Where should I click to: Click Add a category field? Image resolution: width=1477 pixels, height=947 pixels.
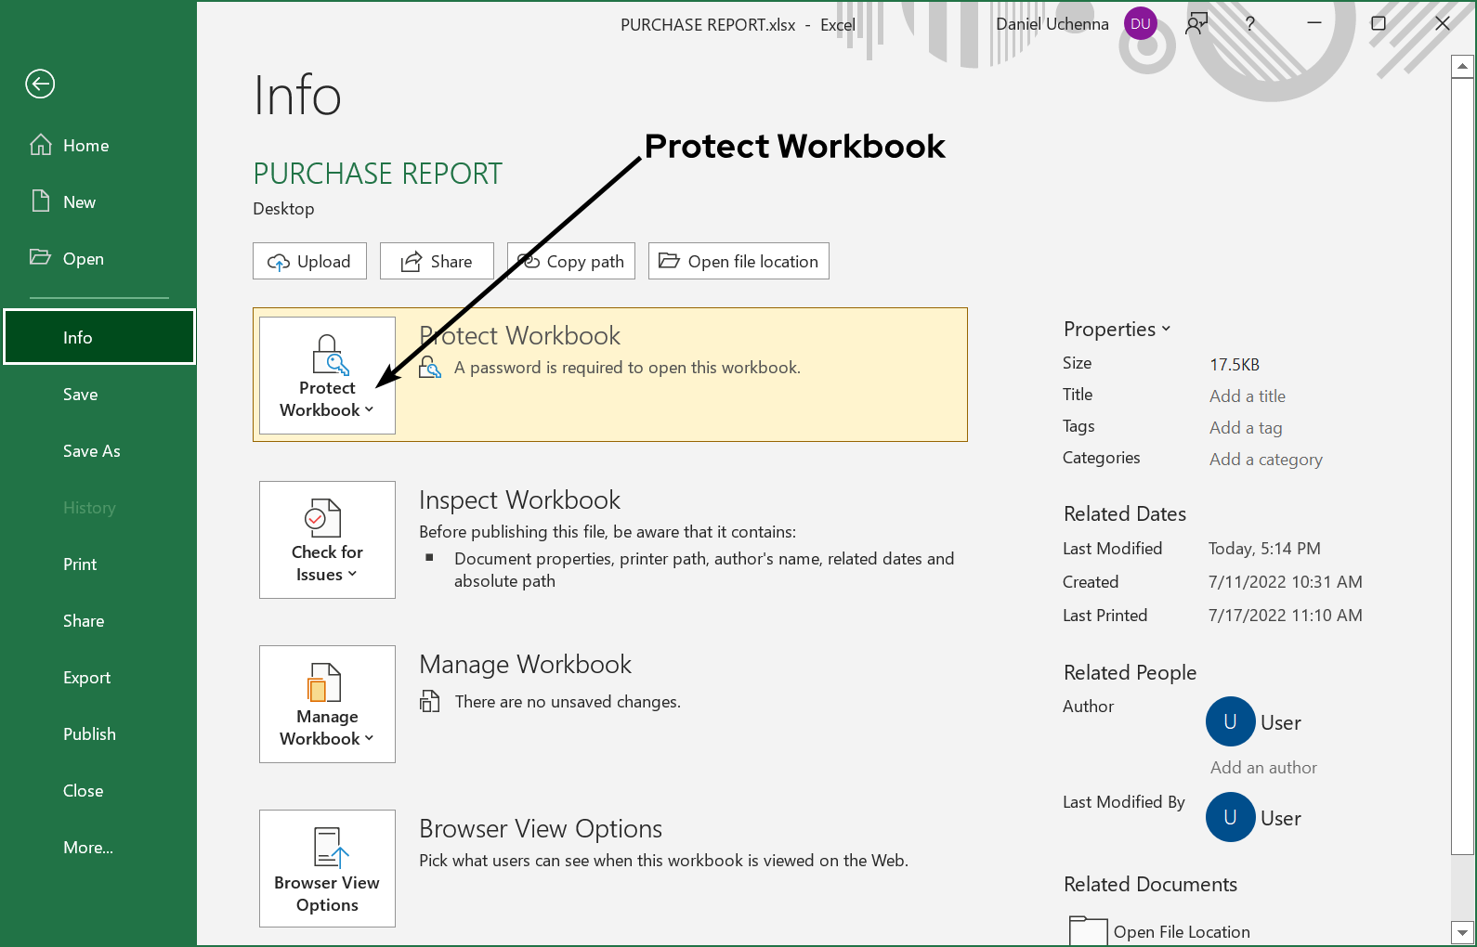click(1266, 460)
